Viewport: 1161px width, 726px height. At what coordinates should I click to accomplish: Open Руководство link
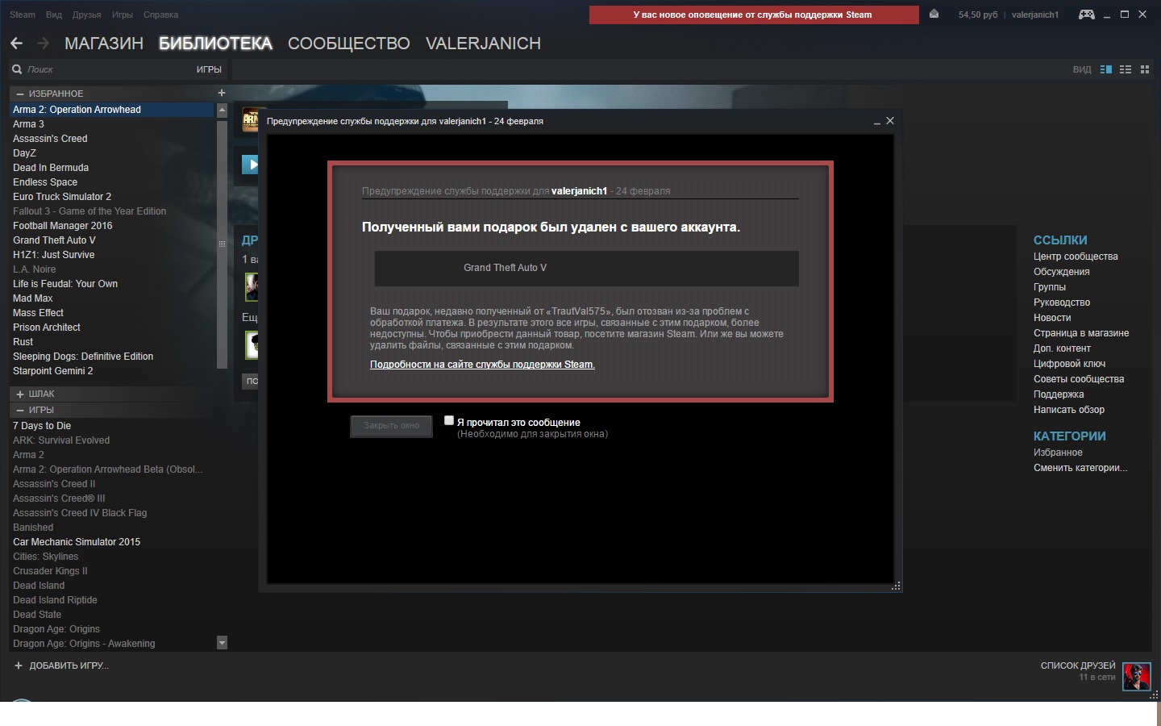[1062, 302]
